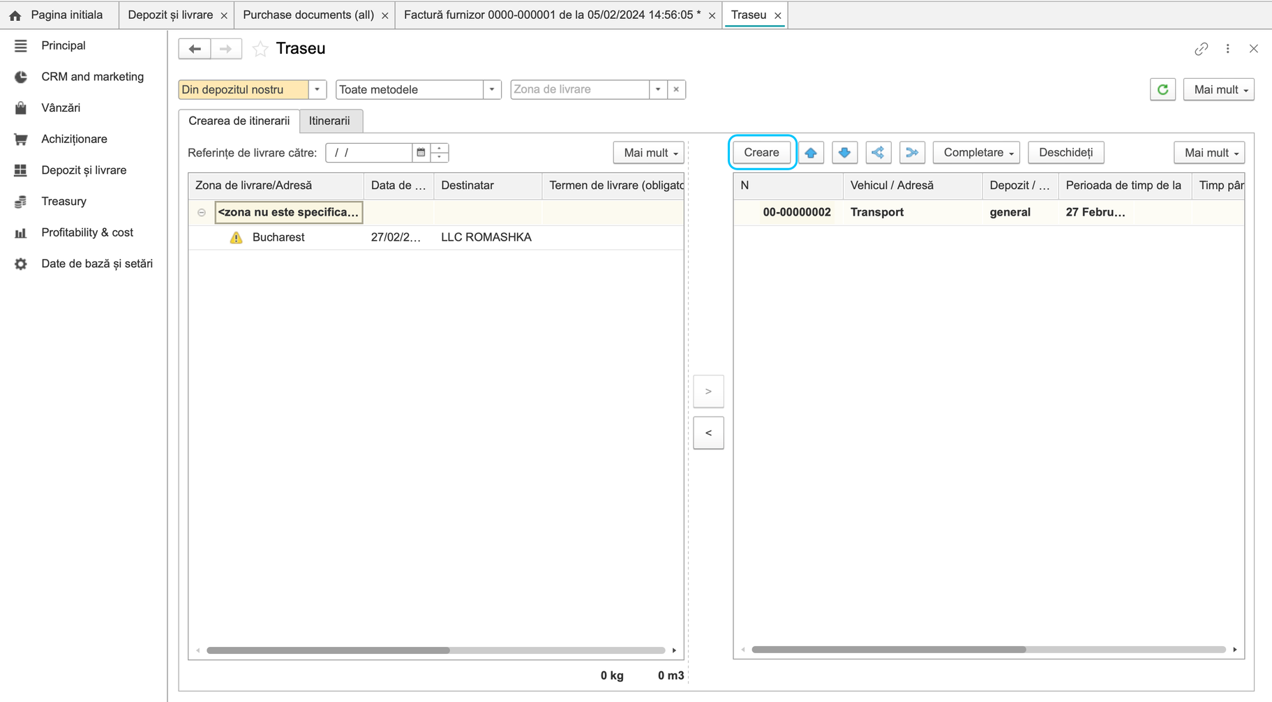Open Depozit și livrare in sidebar
This screenshot has height=702, width=1272.
point(84,170)
